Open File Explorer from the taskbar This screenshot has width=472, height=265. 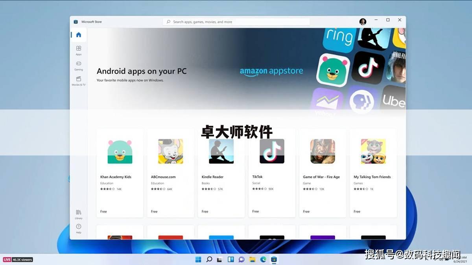coord(253,260)
